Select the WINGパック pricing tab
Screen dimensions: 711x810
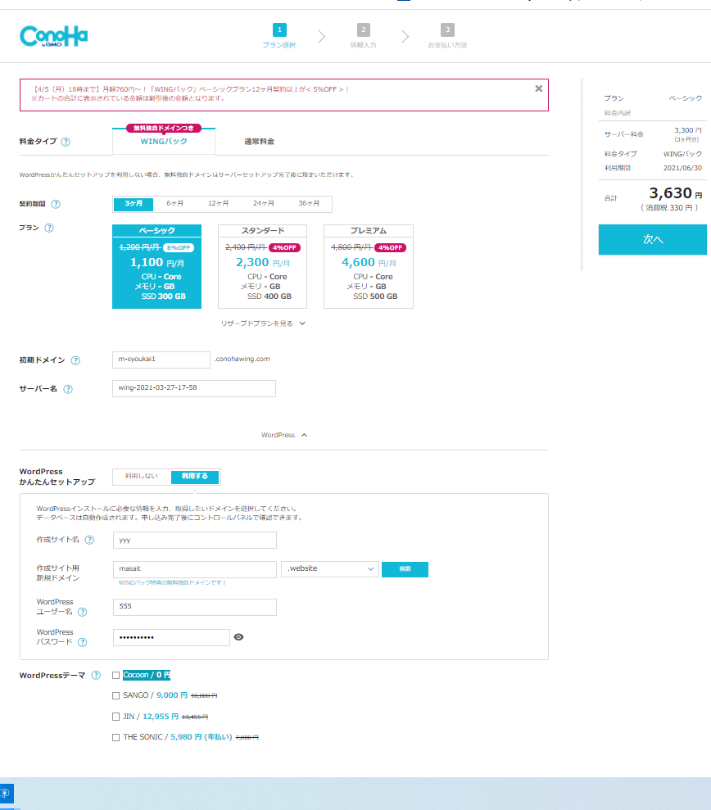164,141
